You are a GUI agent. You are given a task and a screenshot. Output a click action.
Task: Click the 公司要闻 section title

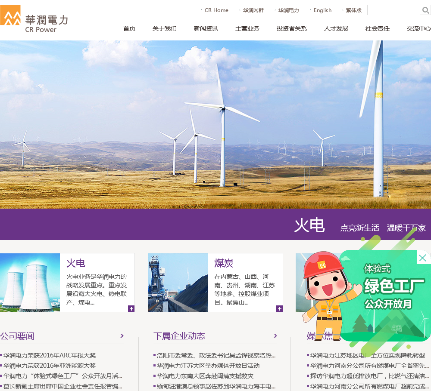(17, 336)
